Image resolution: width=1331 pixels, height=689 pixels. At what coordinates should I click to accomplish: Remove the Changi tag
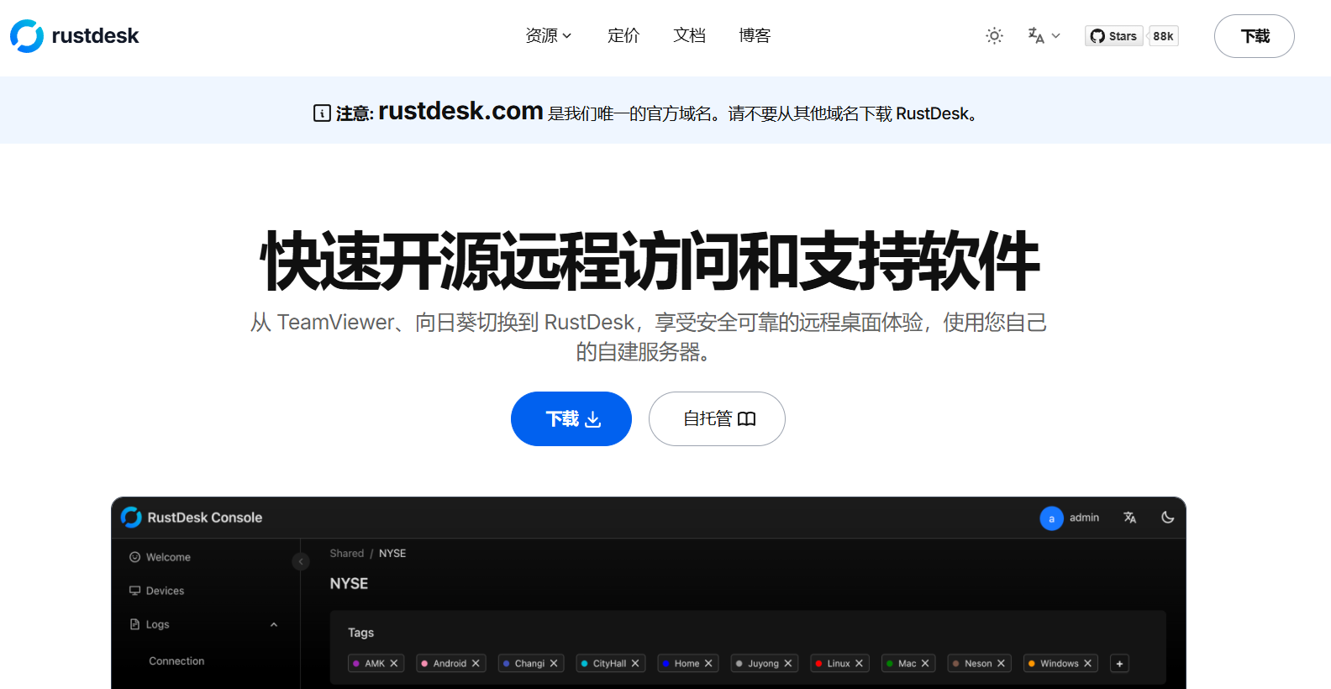coord(554,664)
